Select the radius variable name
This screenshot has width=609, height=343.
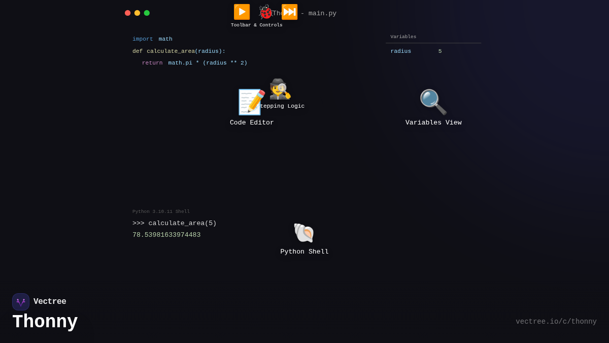400,51
